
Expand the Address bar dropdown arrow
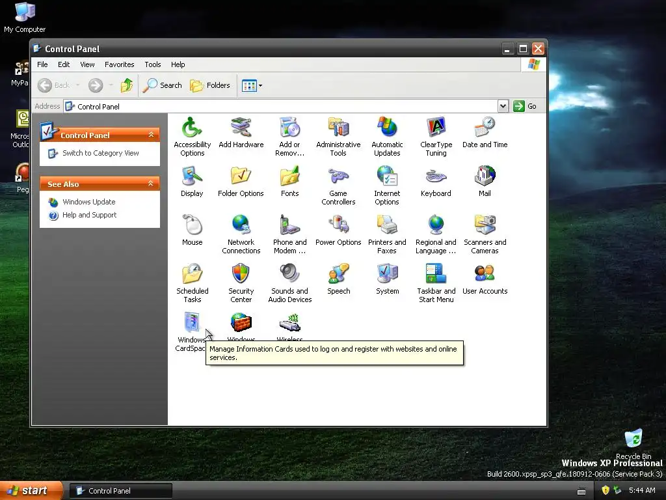(x=503, y=106)
